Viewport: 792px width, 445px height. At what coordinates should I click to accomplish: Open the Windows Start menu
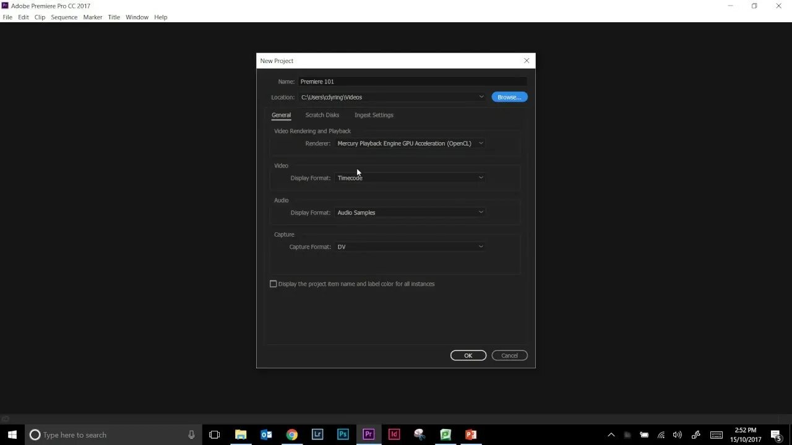pos(12,434)
